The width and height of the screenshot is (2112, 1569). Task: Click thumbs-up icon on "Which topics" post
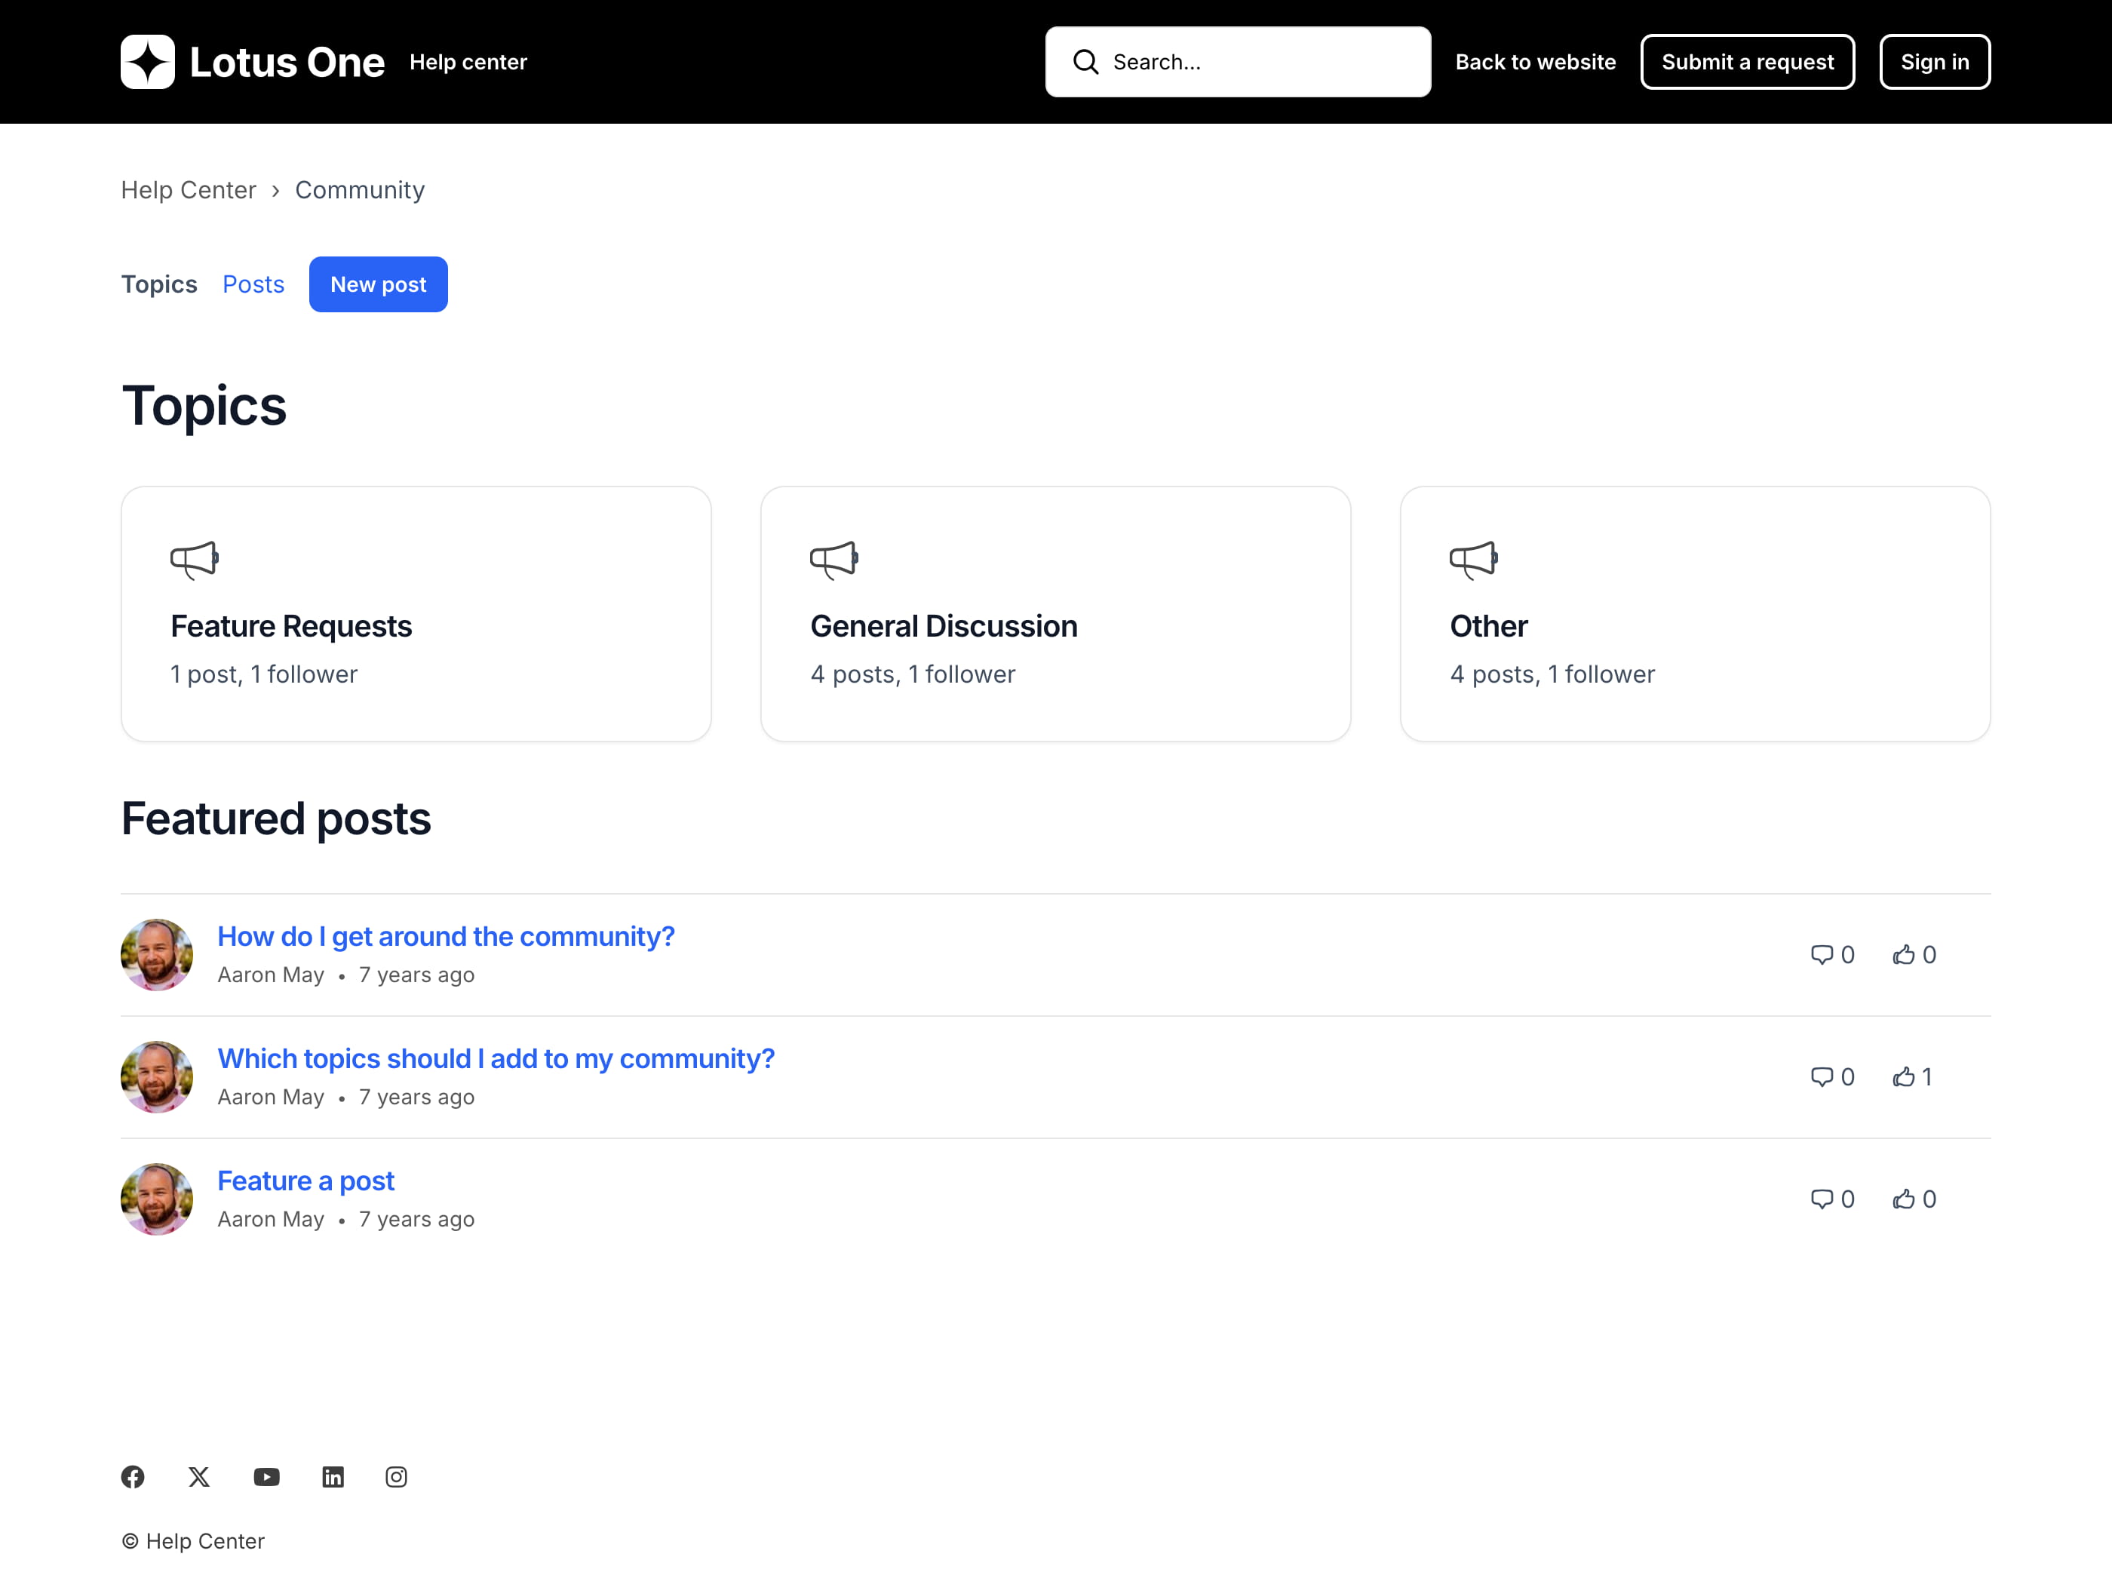tap(1903, 1077)
